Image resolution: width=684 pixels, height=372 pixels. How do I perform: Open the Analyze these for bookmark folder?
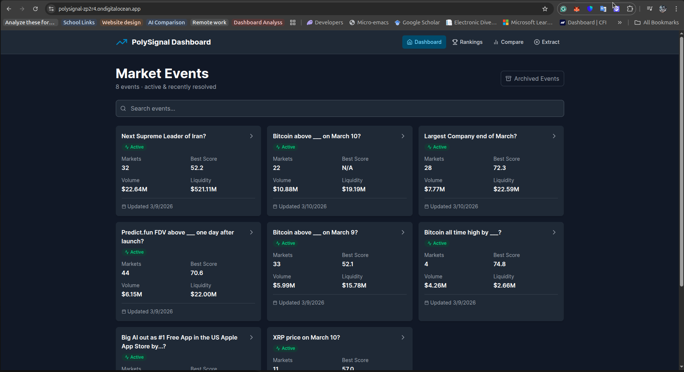pyautogui.click(x=30, y=22)
